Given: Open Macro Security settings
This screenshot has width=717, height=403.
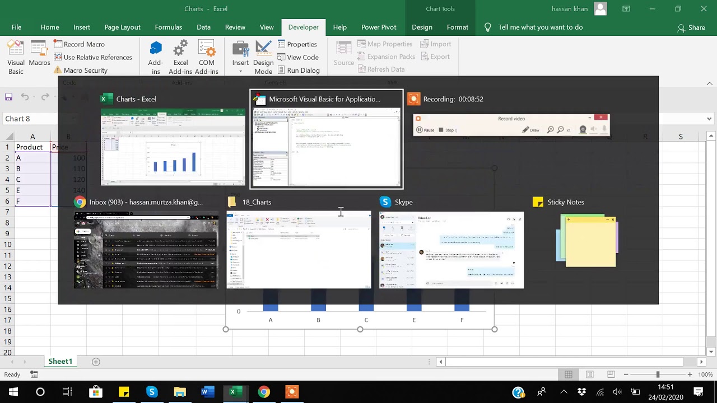Looking at the screenshot, I should coord(80,71).
